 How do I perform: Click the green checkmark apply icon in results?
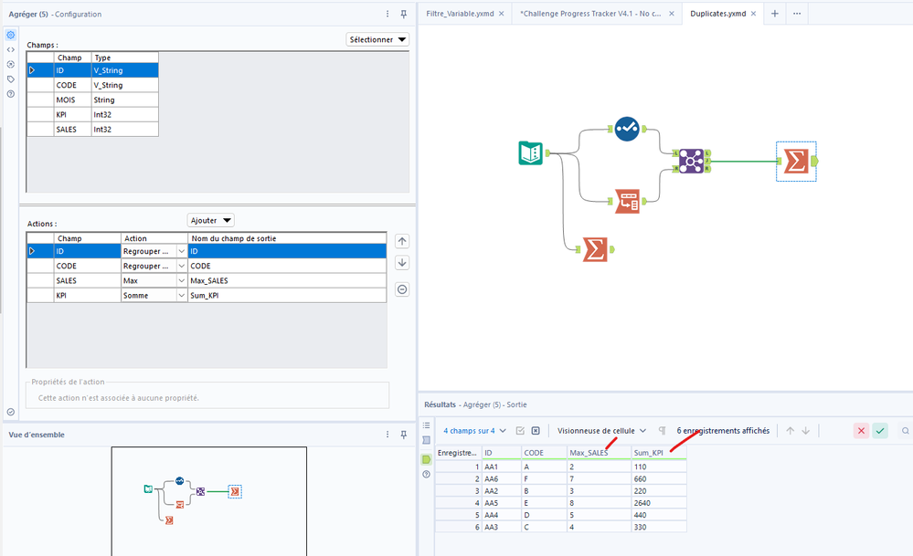coord(880,431)
